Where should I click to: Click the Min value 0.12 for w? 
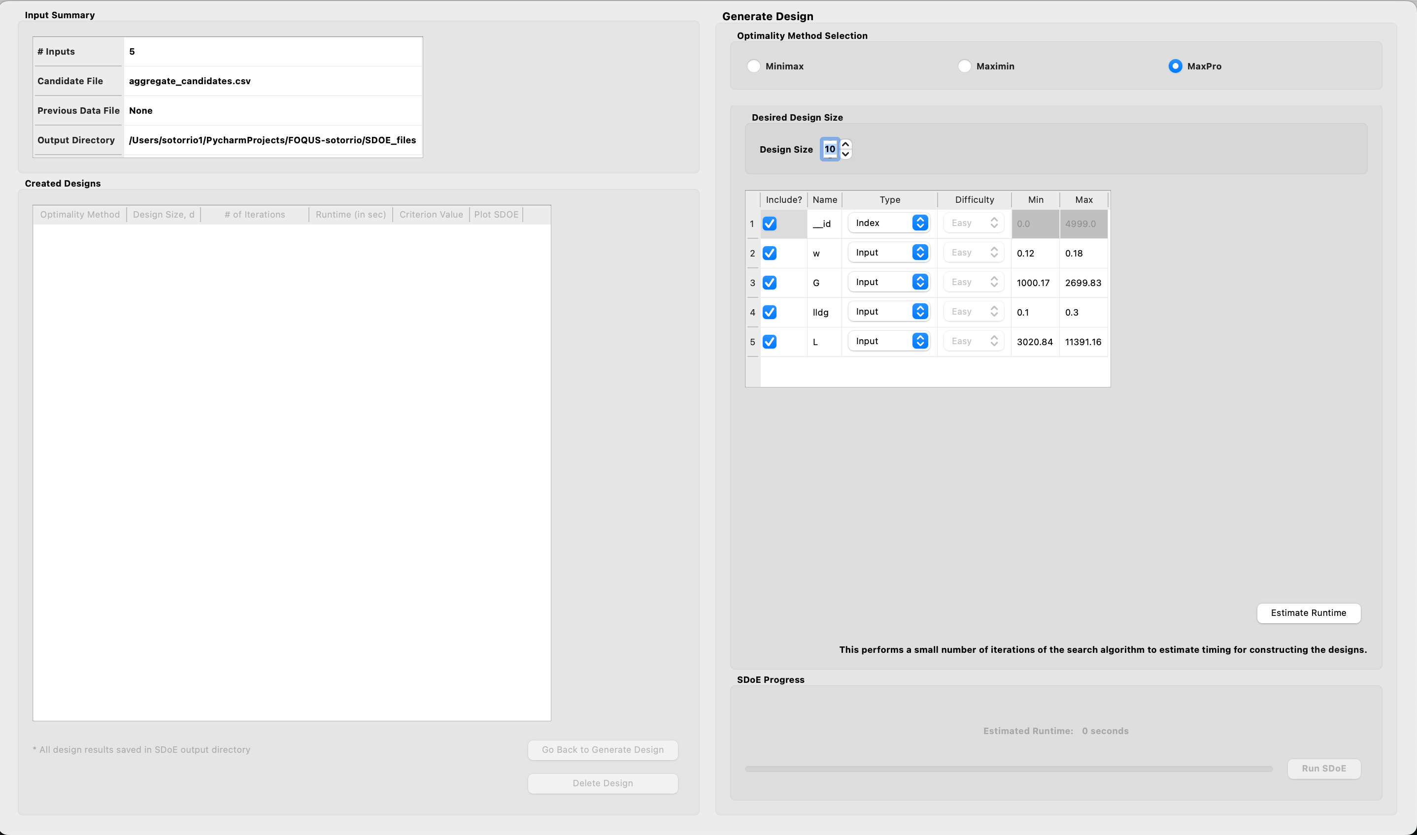1035,253
